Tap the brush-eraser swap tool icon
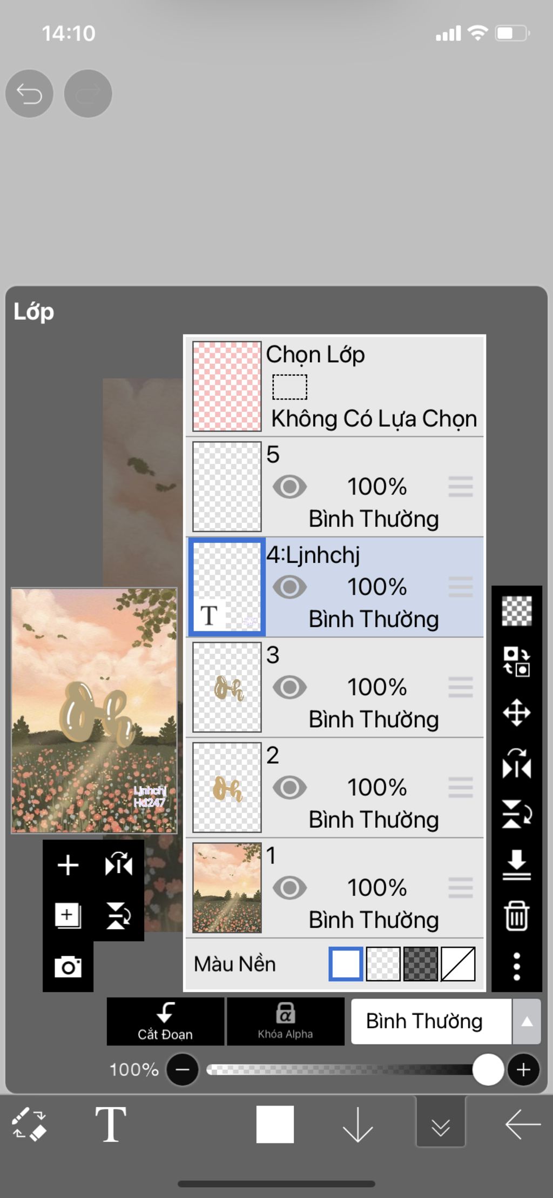 pos(29,1124)
